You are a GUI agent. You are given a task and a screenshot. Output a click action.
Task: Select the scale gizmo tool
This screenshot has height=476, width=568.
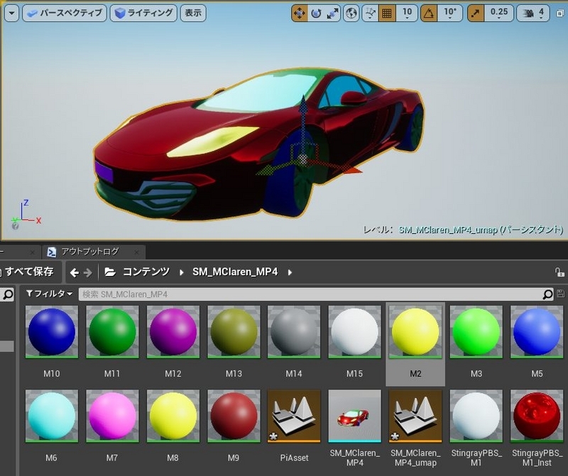click(x=332, y=13)
